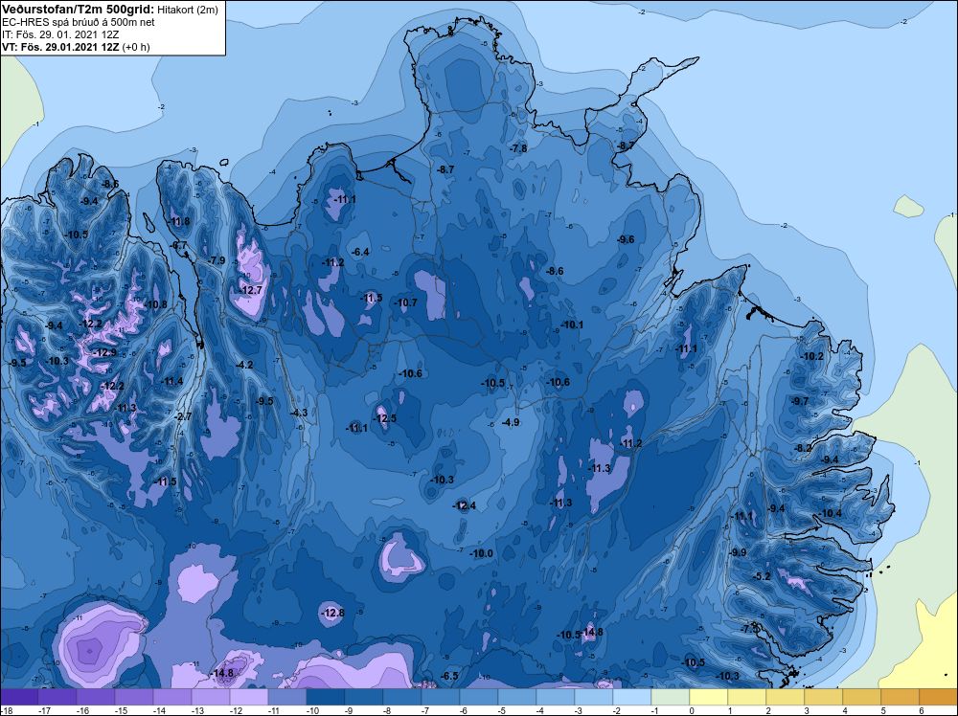Viewport: 958px width, 716px height.
Task: Click the '-9.6' temperature value
Action: click(627, 240)
